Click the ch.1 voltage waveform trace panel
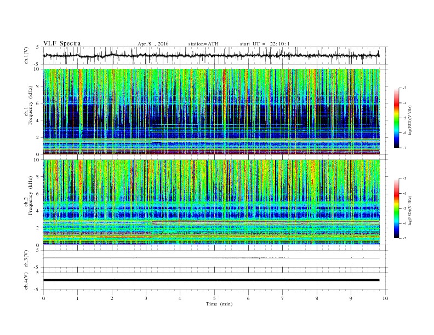 tap(215, 55)
